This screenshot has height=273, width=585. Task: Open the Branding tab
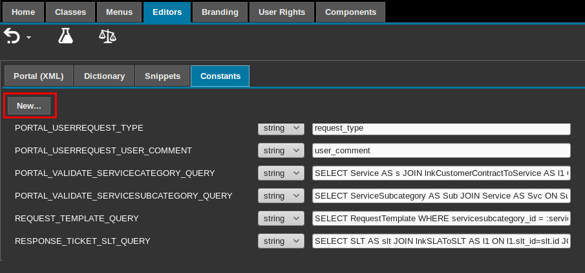pos(219,12)
